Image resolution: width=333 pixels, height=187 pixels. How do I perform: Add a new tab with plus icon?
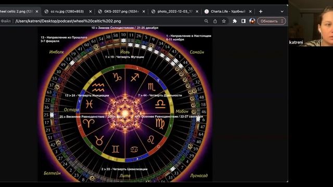coord(261,11)
